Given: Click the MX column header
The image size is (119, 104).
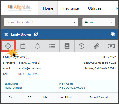Looking at the screenshot, I should tap(45, 98).
